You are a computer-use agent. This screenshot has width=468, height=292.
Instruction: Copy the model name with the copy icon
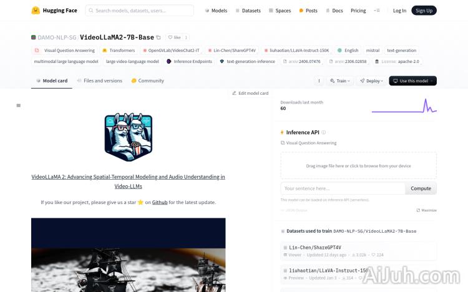158,37
